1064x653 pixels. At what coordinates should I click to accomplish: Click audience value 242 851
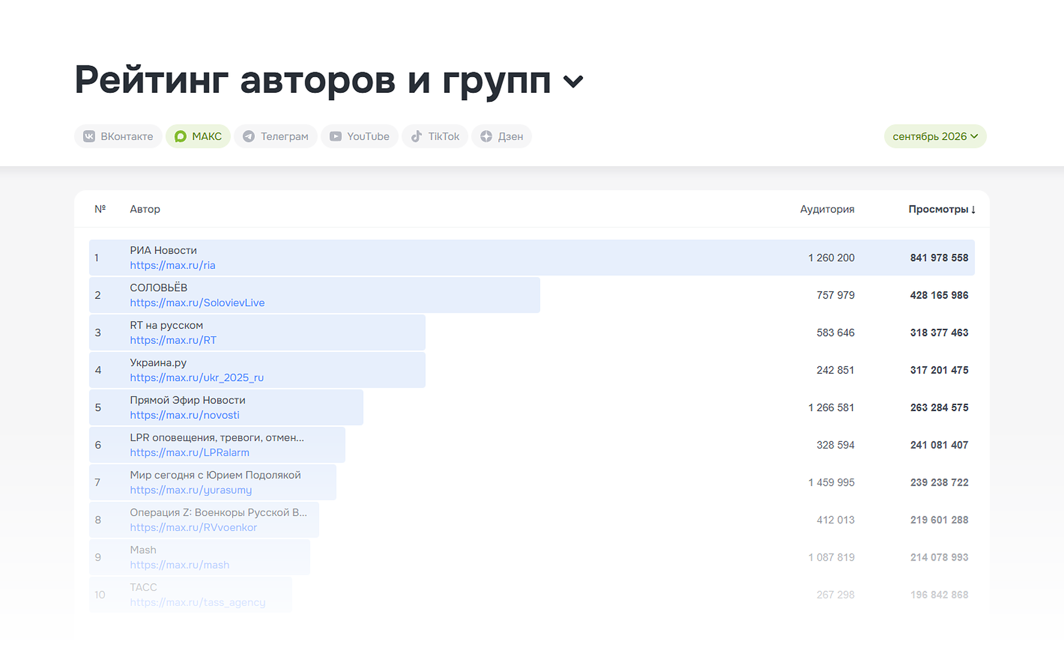click(x=836, y=370)
